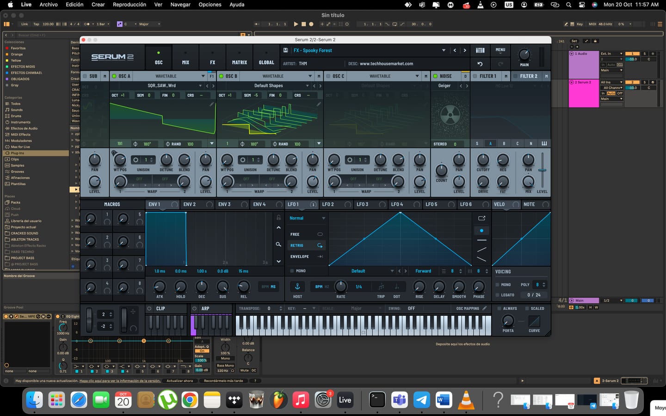Open the LFO Default shape preset dropdown
The image size is (666, 416).
[x=392, y=271]
